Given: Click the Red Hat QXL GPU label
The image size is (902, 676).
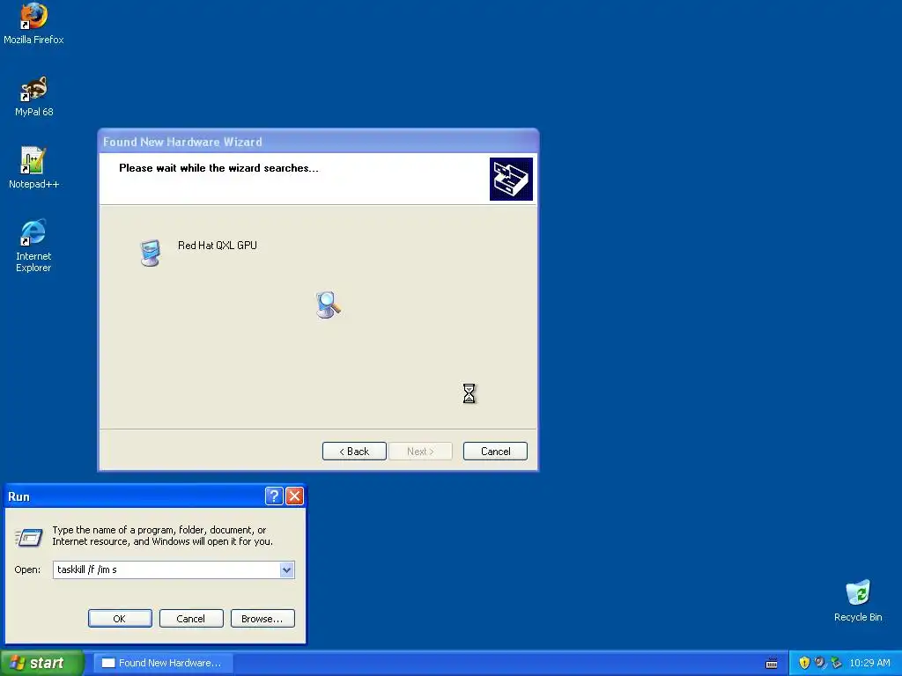Looking at the screenshot, I should pos(218,246).
